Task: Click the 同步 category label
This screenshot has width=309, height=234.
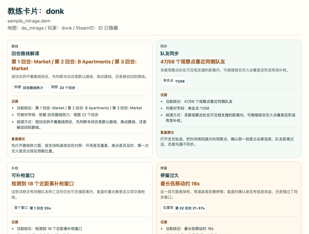Action: click(x=164, y=46)
